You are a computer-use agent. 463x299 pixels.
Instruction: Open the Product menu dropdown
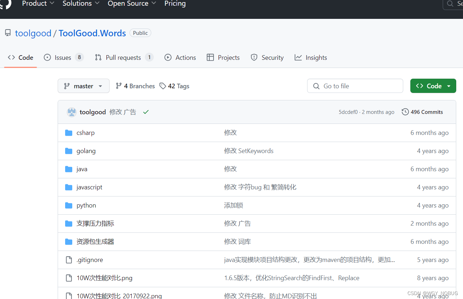[38, 4]
